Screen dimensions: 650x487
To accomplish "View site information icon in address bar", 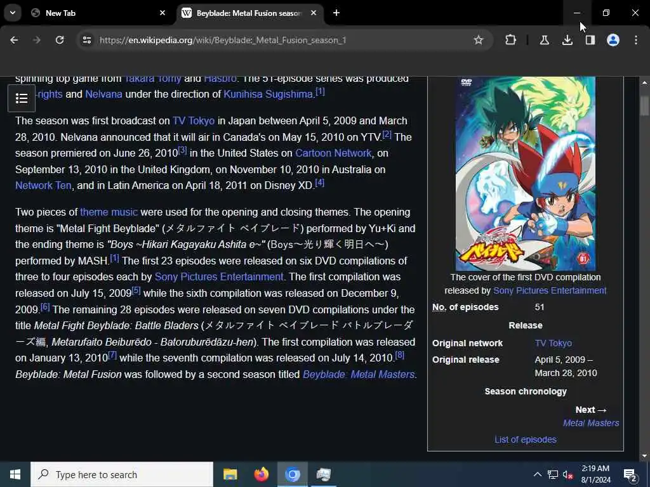I will [86, 40].
